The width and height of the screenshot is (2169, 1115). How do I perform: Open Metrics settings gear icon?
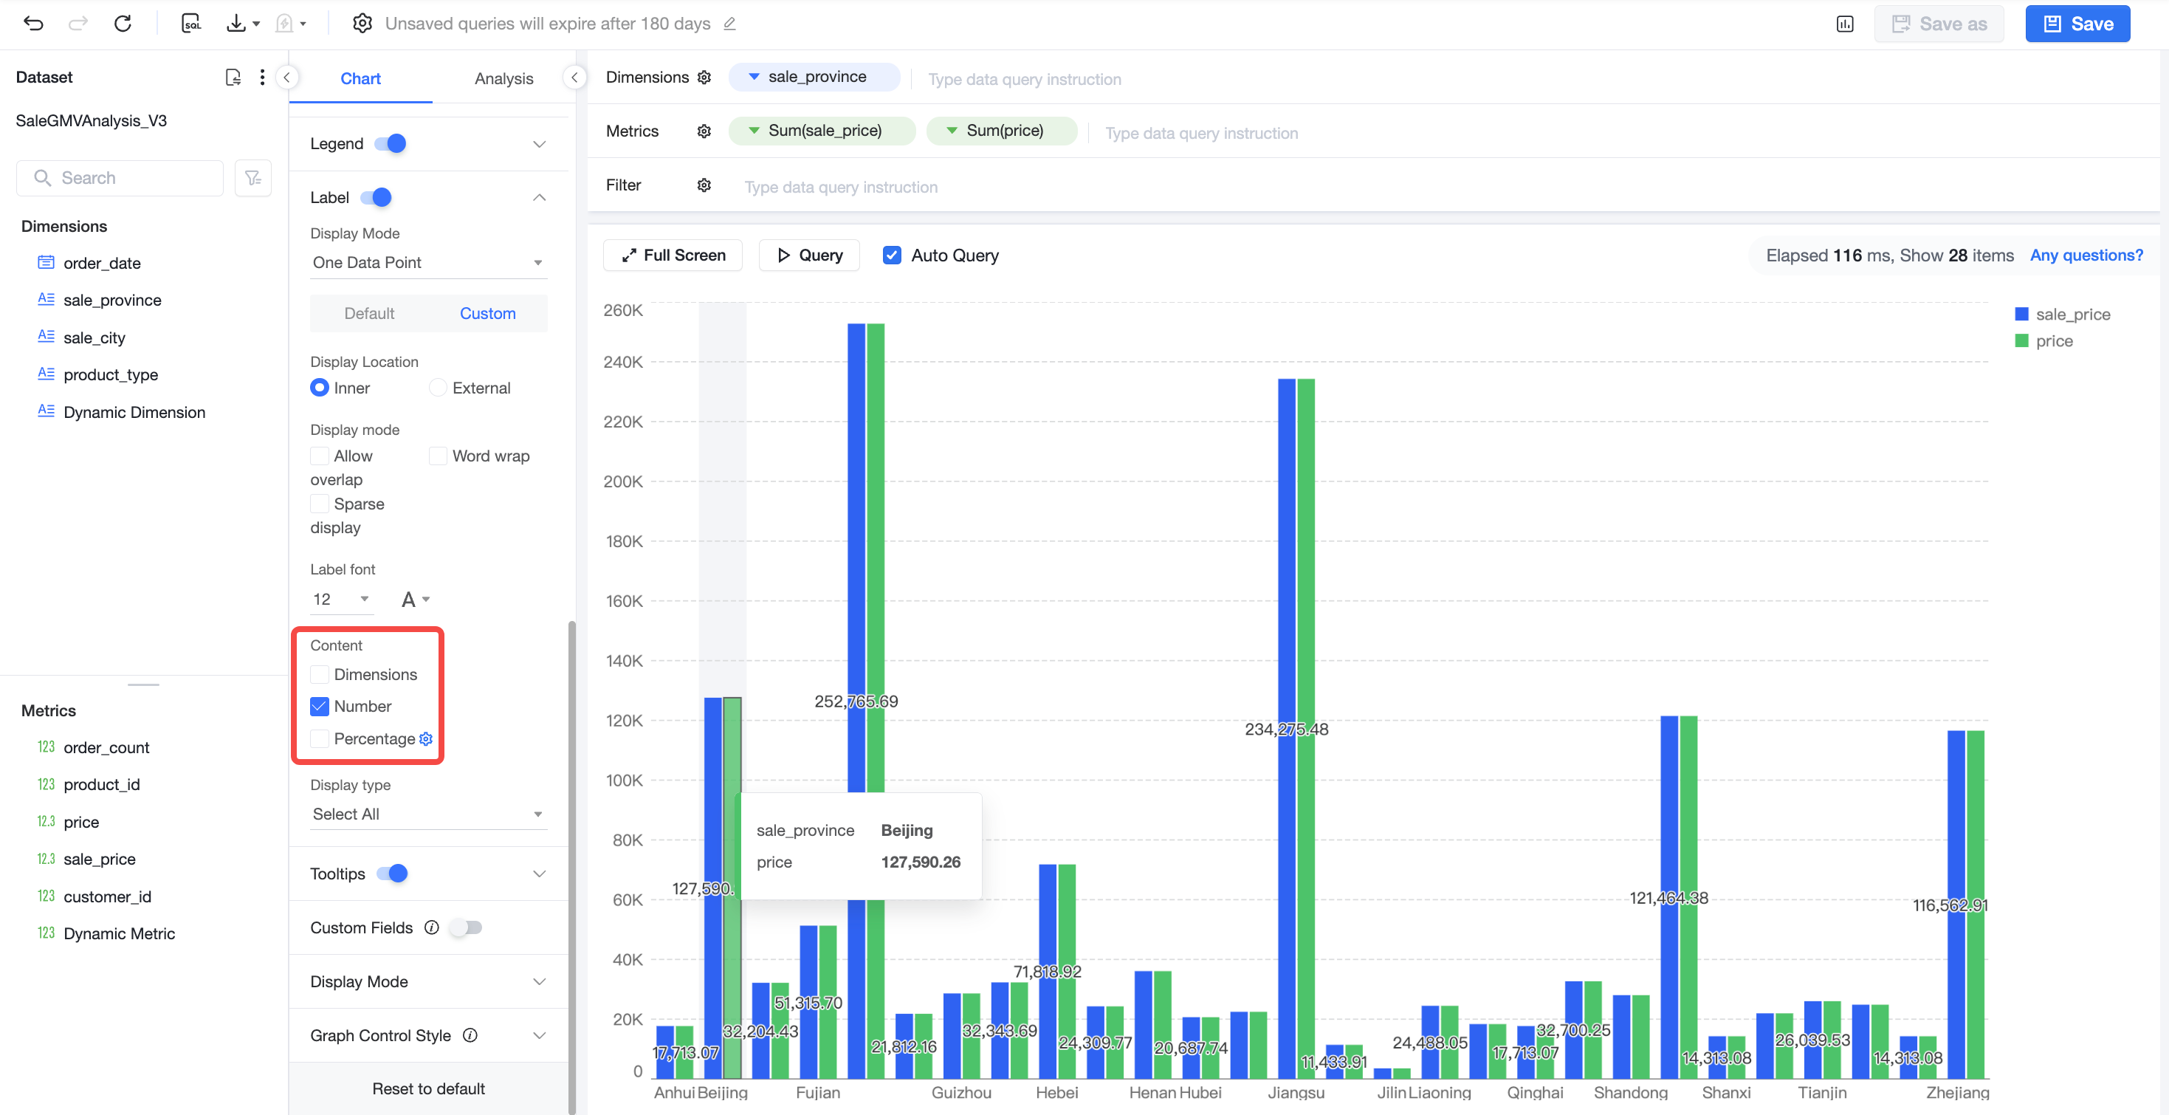tap(705, 131)
